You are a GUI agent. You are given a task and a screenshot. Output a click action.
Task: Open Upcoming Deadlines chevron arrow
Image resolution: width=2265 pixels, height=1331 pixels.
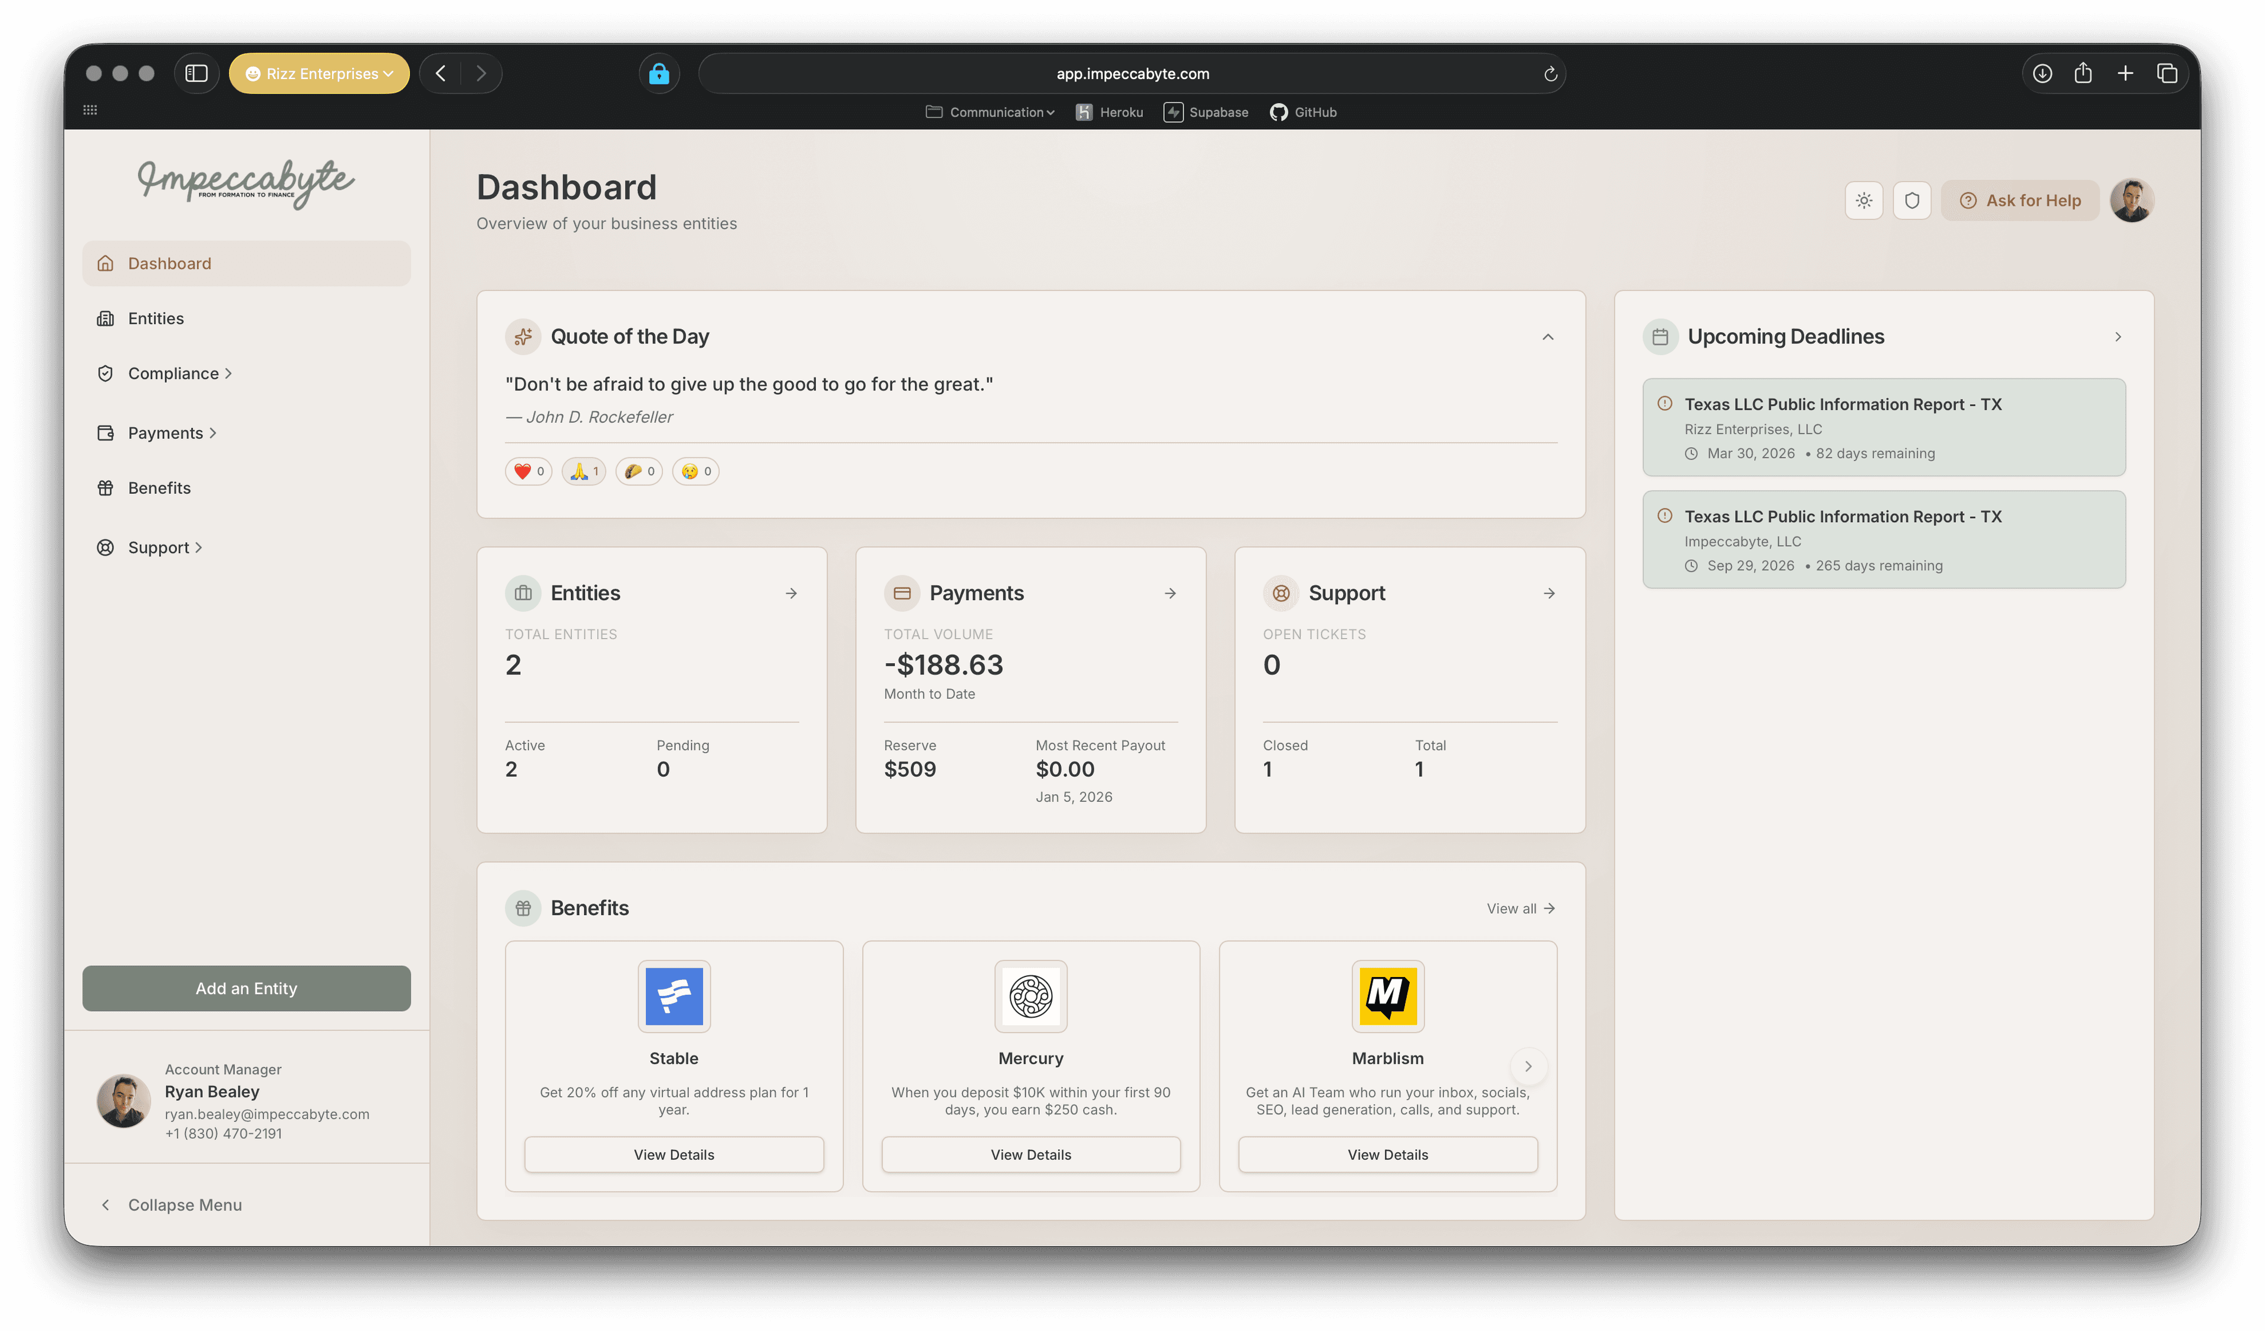[x=2118, y=337]
